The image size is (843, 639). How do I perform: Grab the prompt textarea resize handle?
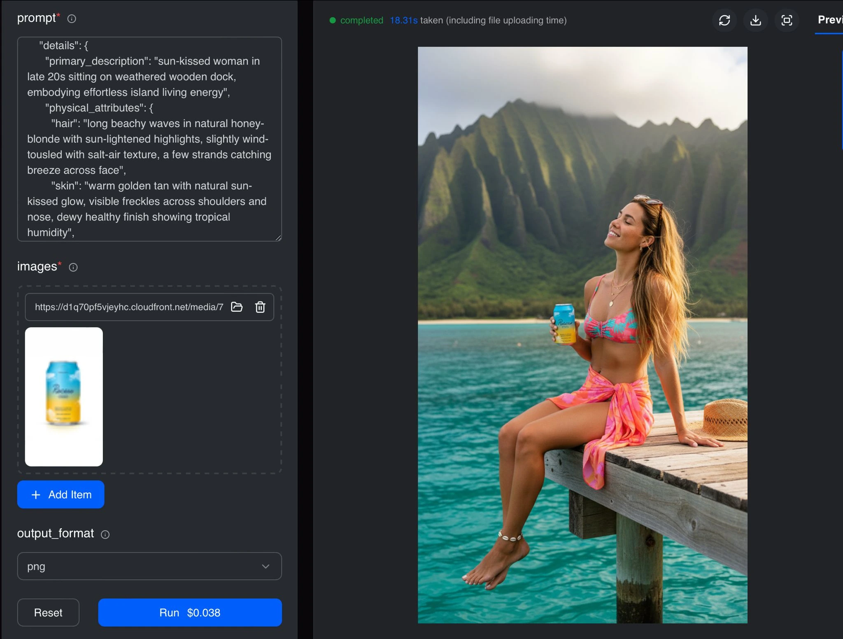(x=279, y=238)
